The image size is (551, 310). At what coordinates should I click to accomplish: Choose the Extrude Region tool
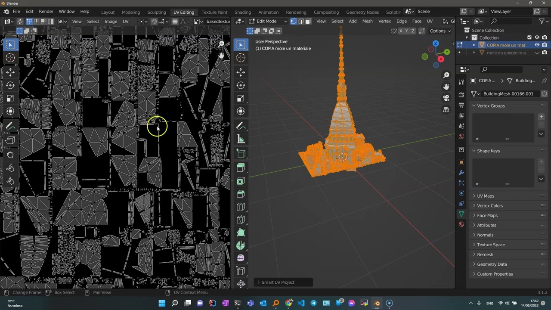(241, 168)
